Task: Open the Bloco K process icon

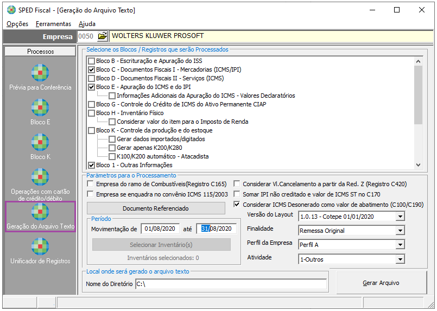Action: [x=40, y=142]
